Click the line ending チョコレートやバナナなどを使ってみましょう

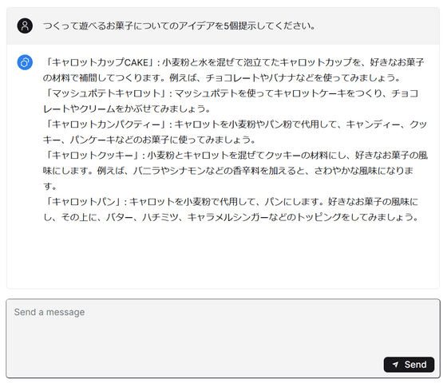pos(222,78)
